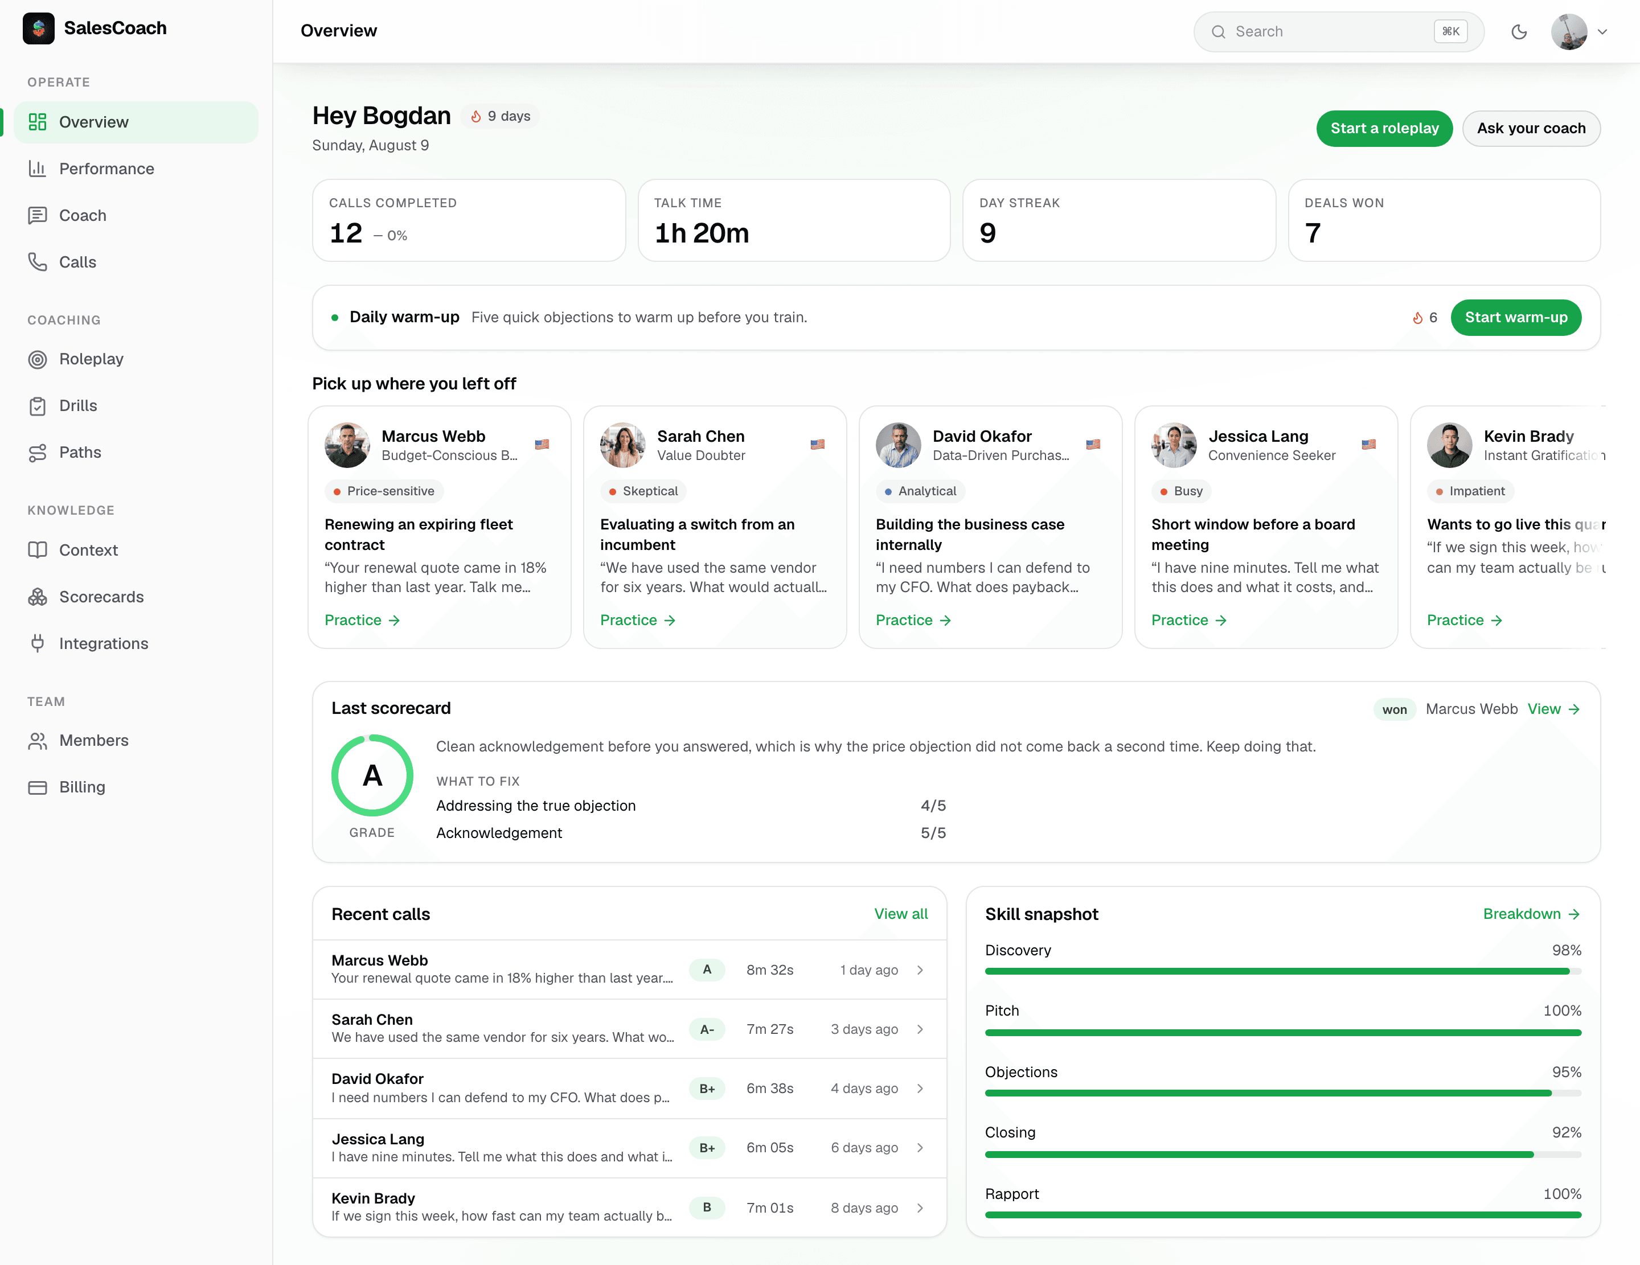Open the Marcus Webb recent call row chevron

(x=920, y=970)
